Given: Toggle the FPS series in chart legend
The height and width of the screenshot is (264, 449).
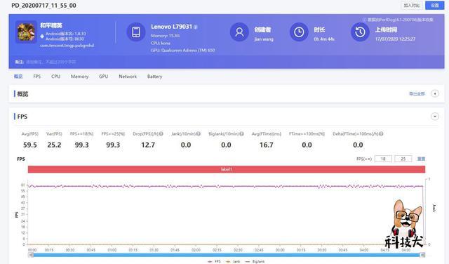Looking at the screenshot, I should point(214,261).
